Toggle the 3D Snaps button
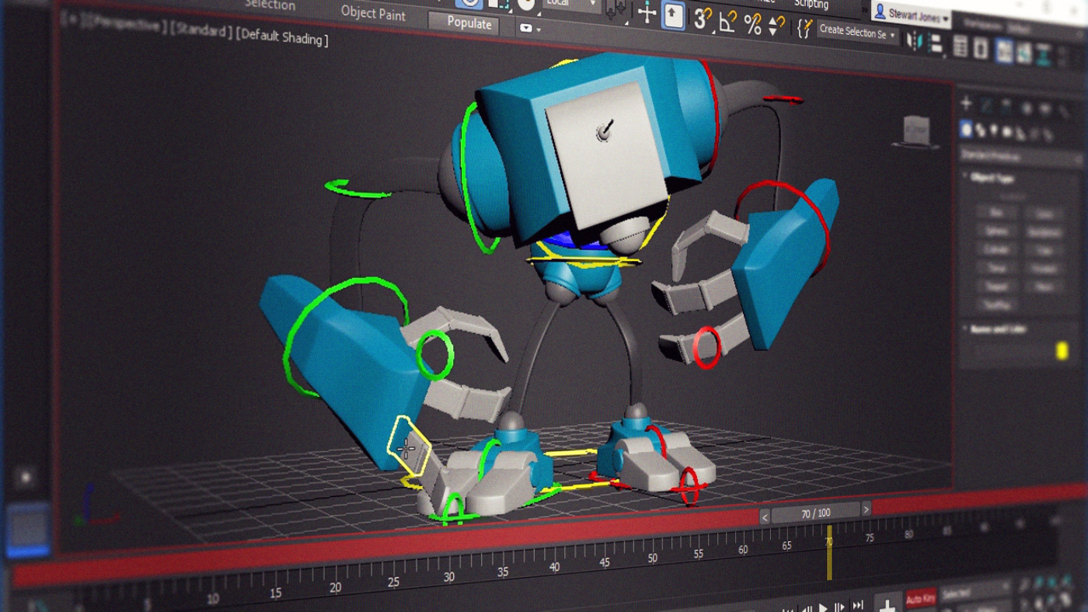Viewport: 1088px width, 612px height. coord(703,19)
